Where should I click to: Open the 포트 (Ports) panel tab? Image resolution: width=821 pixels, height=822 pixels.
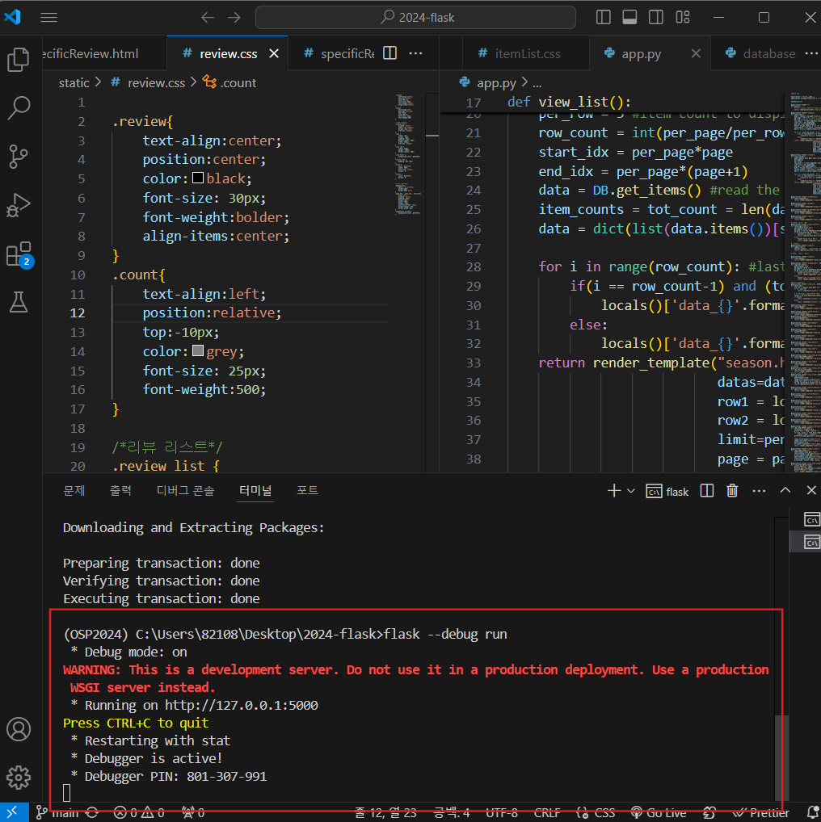click(307, 490)
